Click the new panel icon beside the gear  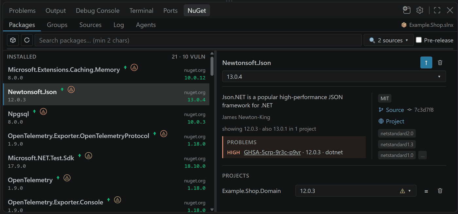click(x=406, y=10)
